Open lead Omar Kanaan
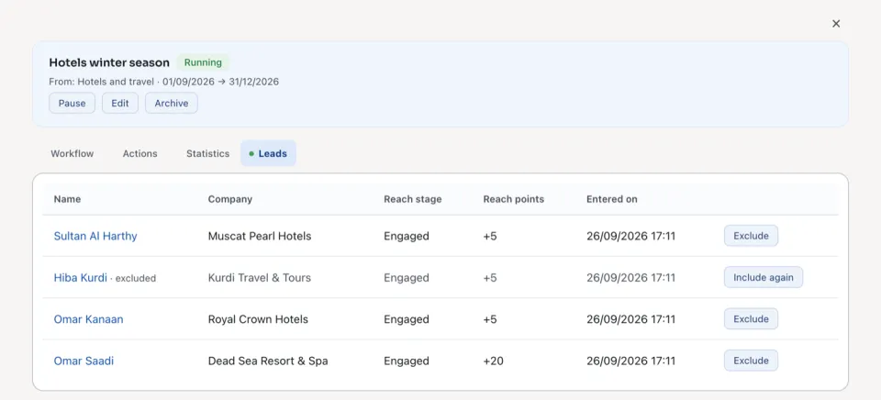The width and height of the screenshot is (881, 400). coord(88,319)
